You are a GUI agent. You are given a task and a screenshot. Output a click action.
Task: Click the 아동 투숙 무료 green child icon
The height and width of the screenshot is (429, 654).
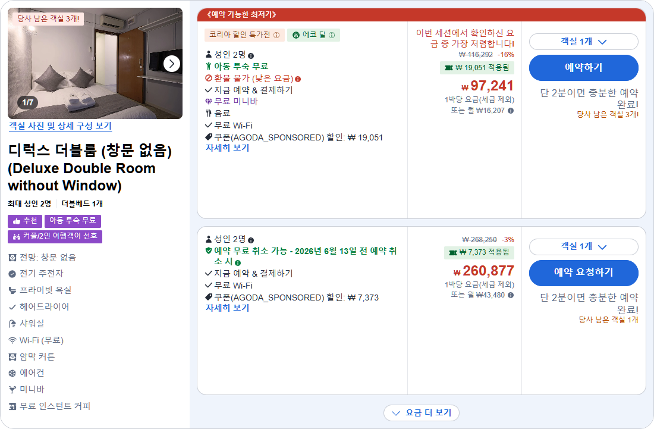(x=209, y=67)
